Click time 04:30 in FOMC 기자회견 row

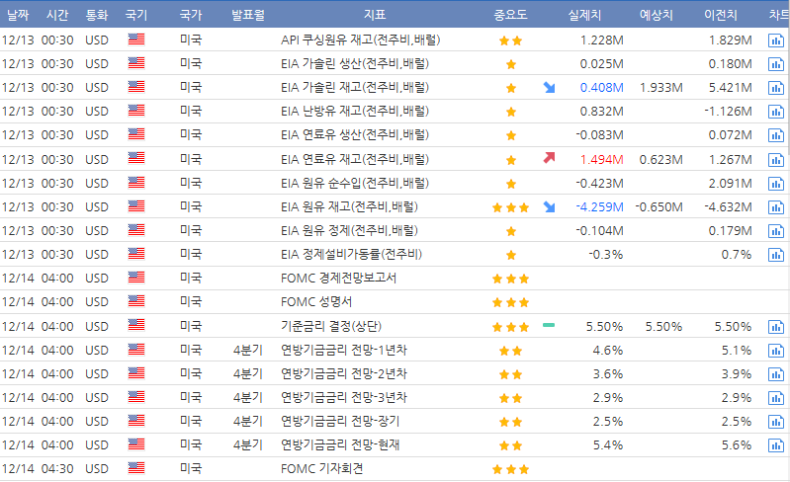pyautogui.click(x=57, y=469)
